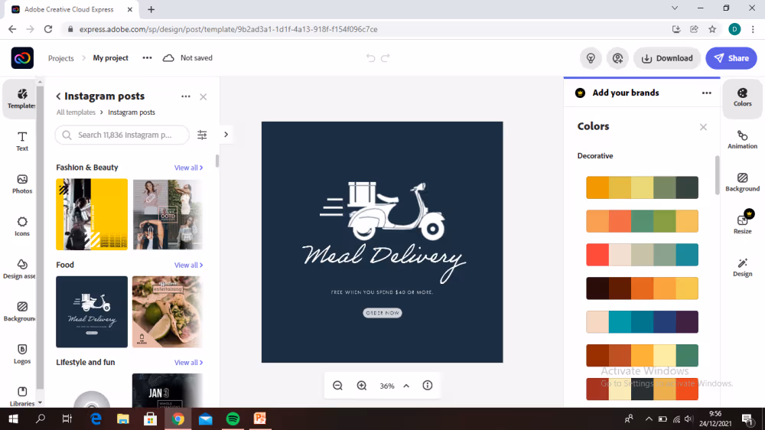
Task: Open the Logos panel
Action: (22, 353)
